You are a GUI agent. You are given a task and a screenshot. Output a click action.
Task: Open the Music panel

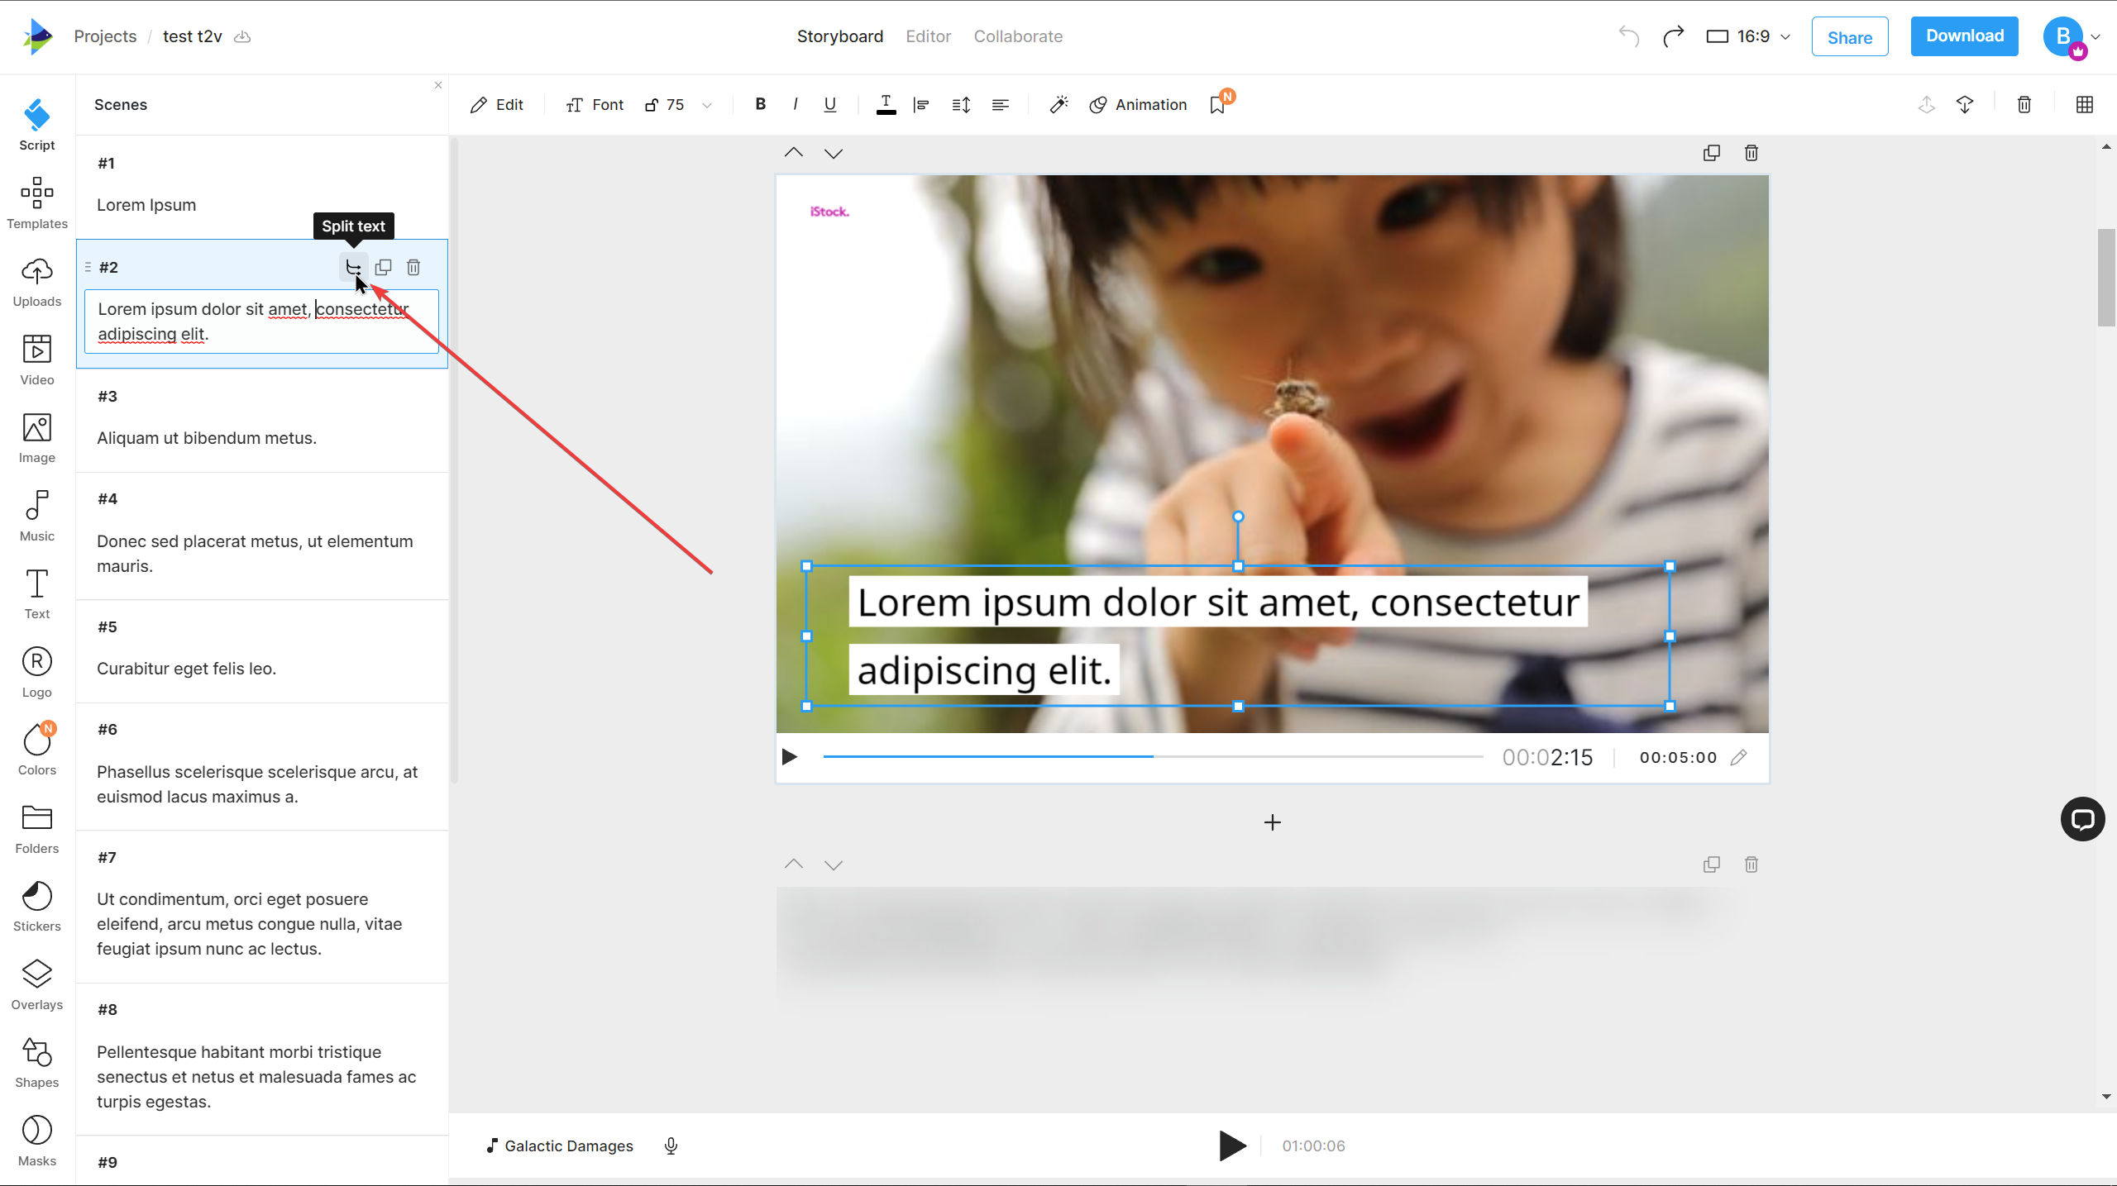tap(37, 516)
